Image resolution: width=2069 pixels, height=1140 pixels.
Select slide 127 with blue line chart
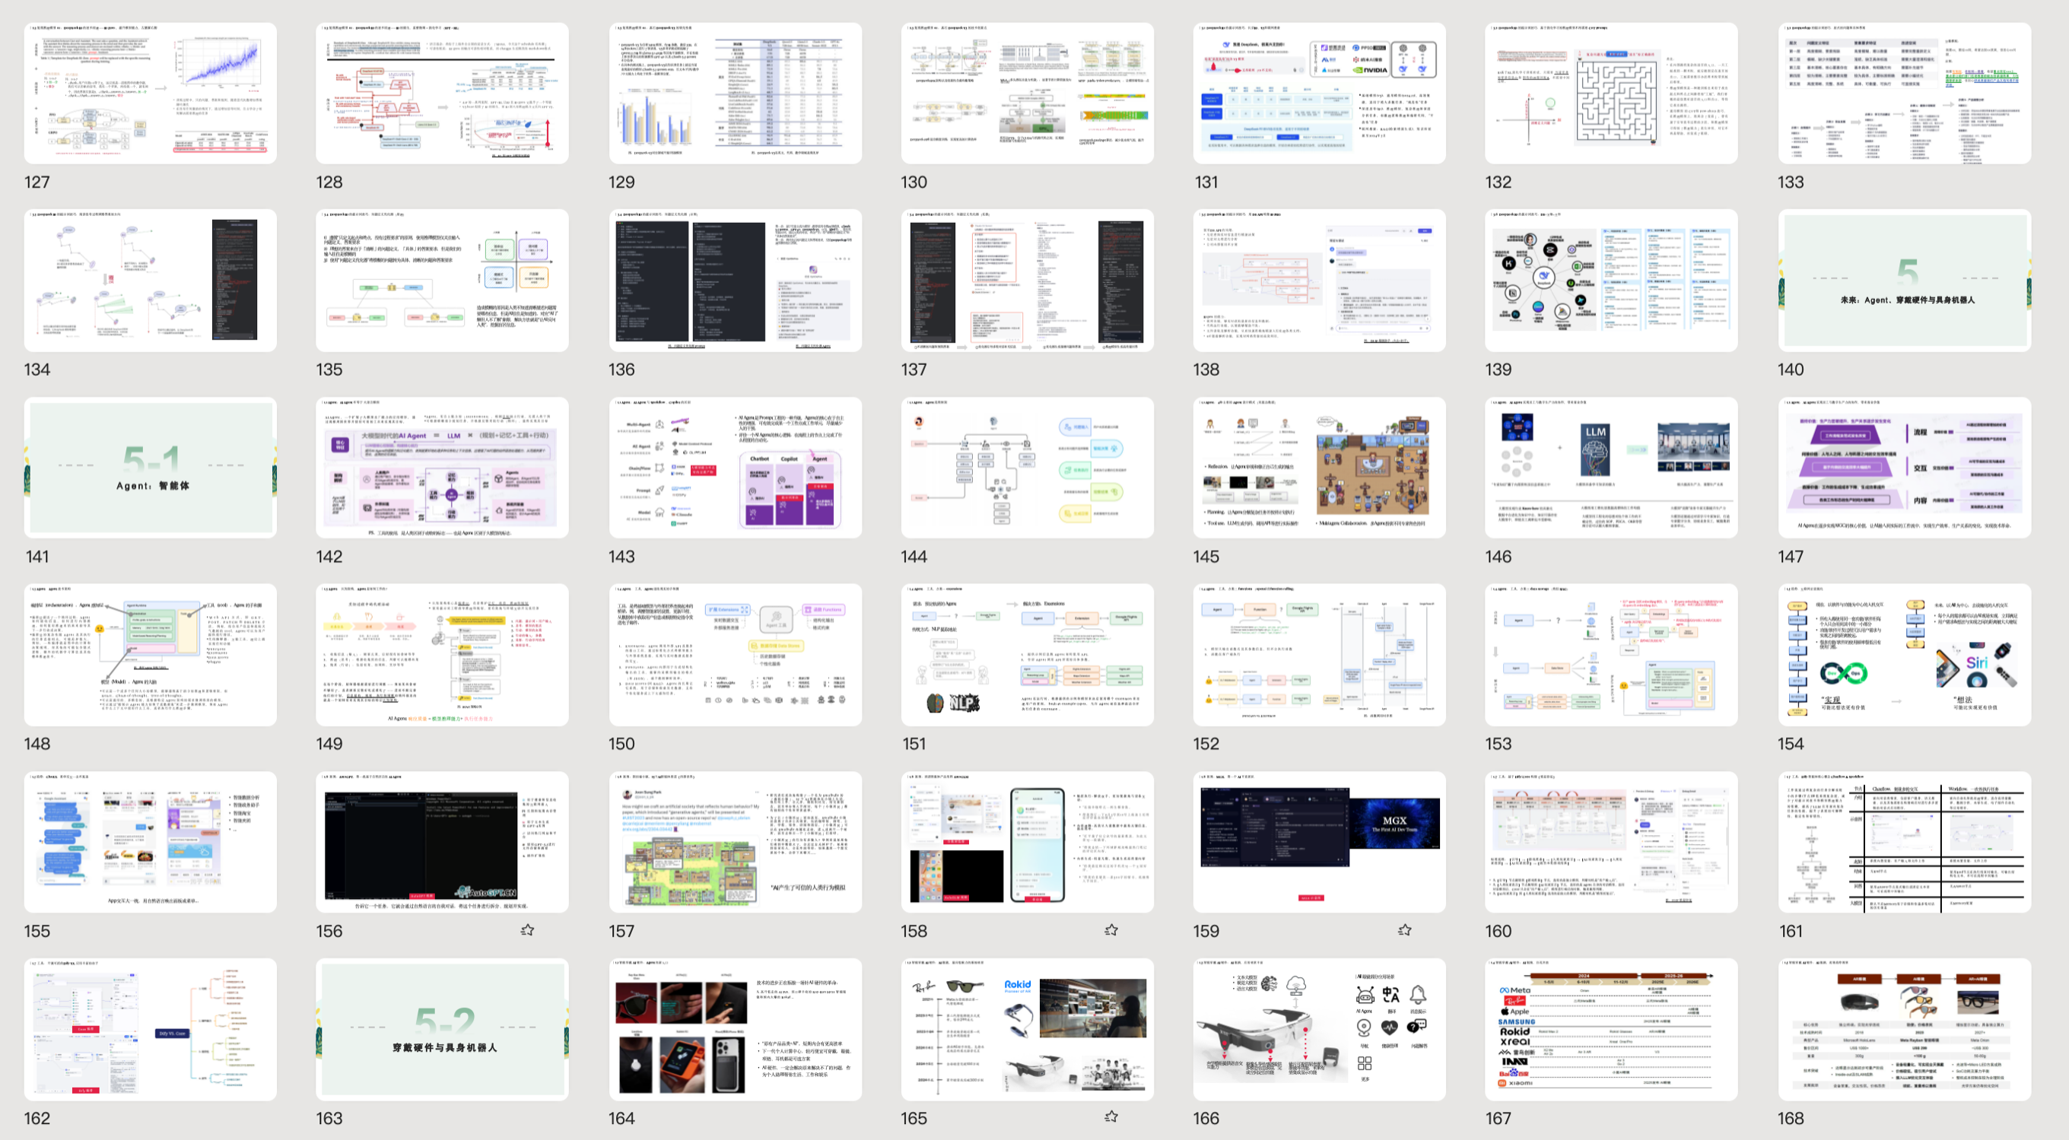pos(150,93)
